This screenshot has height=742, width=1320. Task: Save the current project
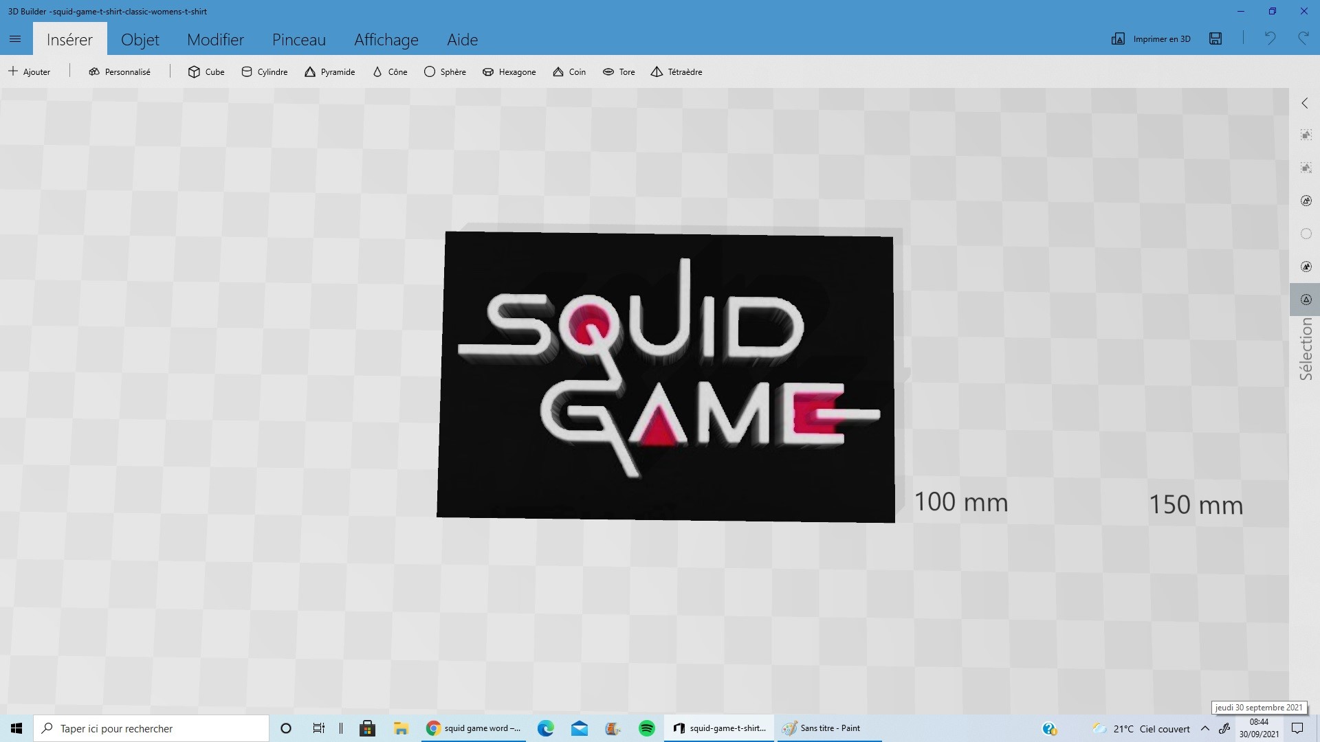pyautogui.click(x=1215, y=39)
